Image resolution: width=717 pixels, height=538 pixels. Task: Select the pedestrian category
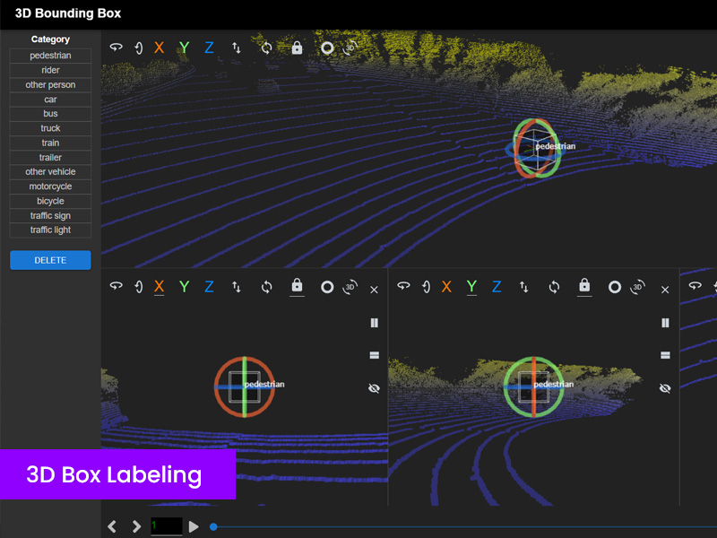tap(50, 56)
